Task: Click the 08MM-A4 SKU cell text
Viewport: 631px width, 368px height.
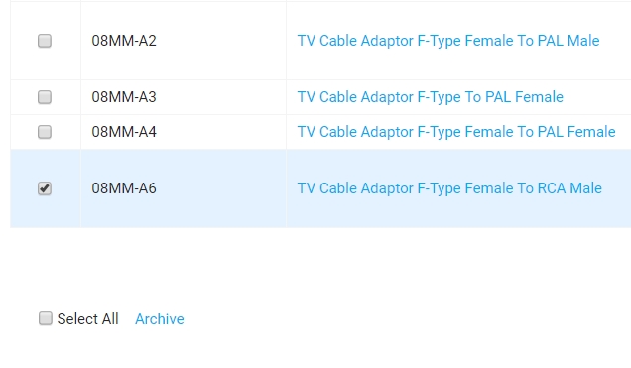Action: click(124, 132)
